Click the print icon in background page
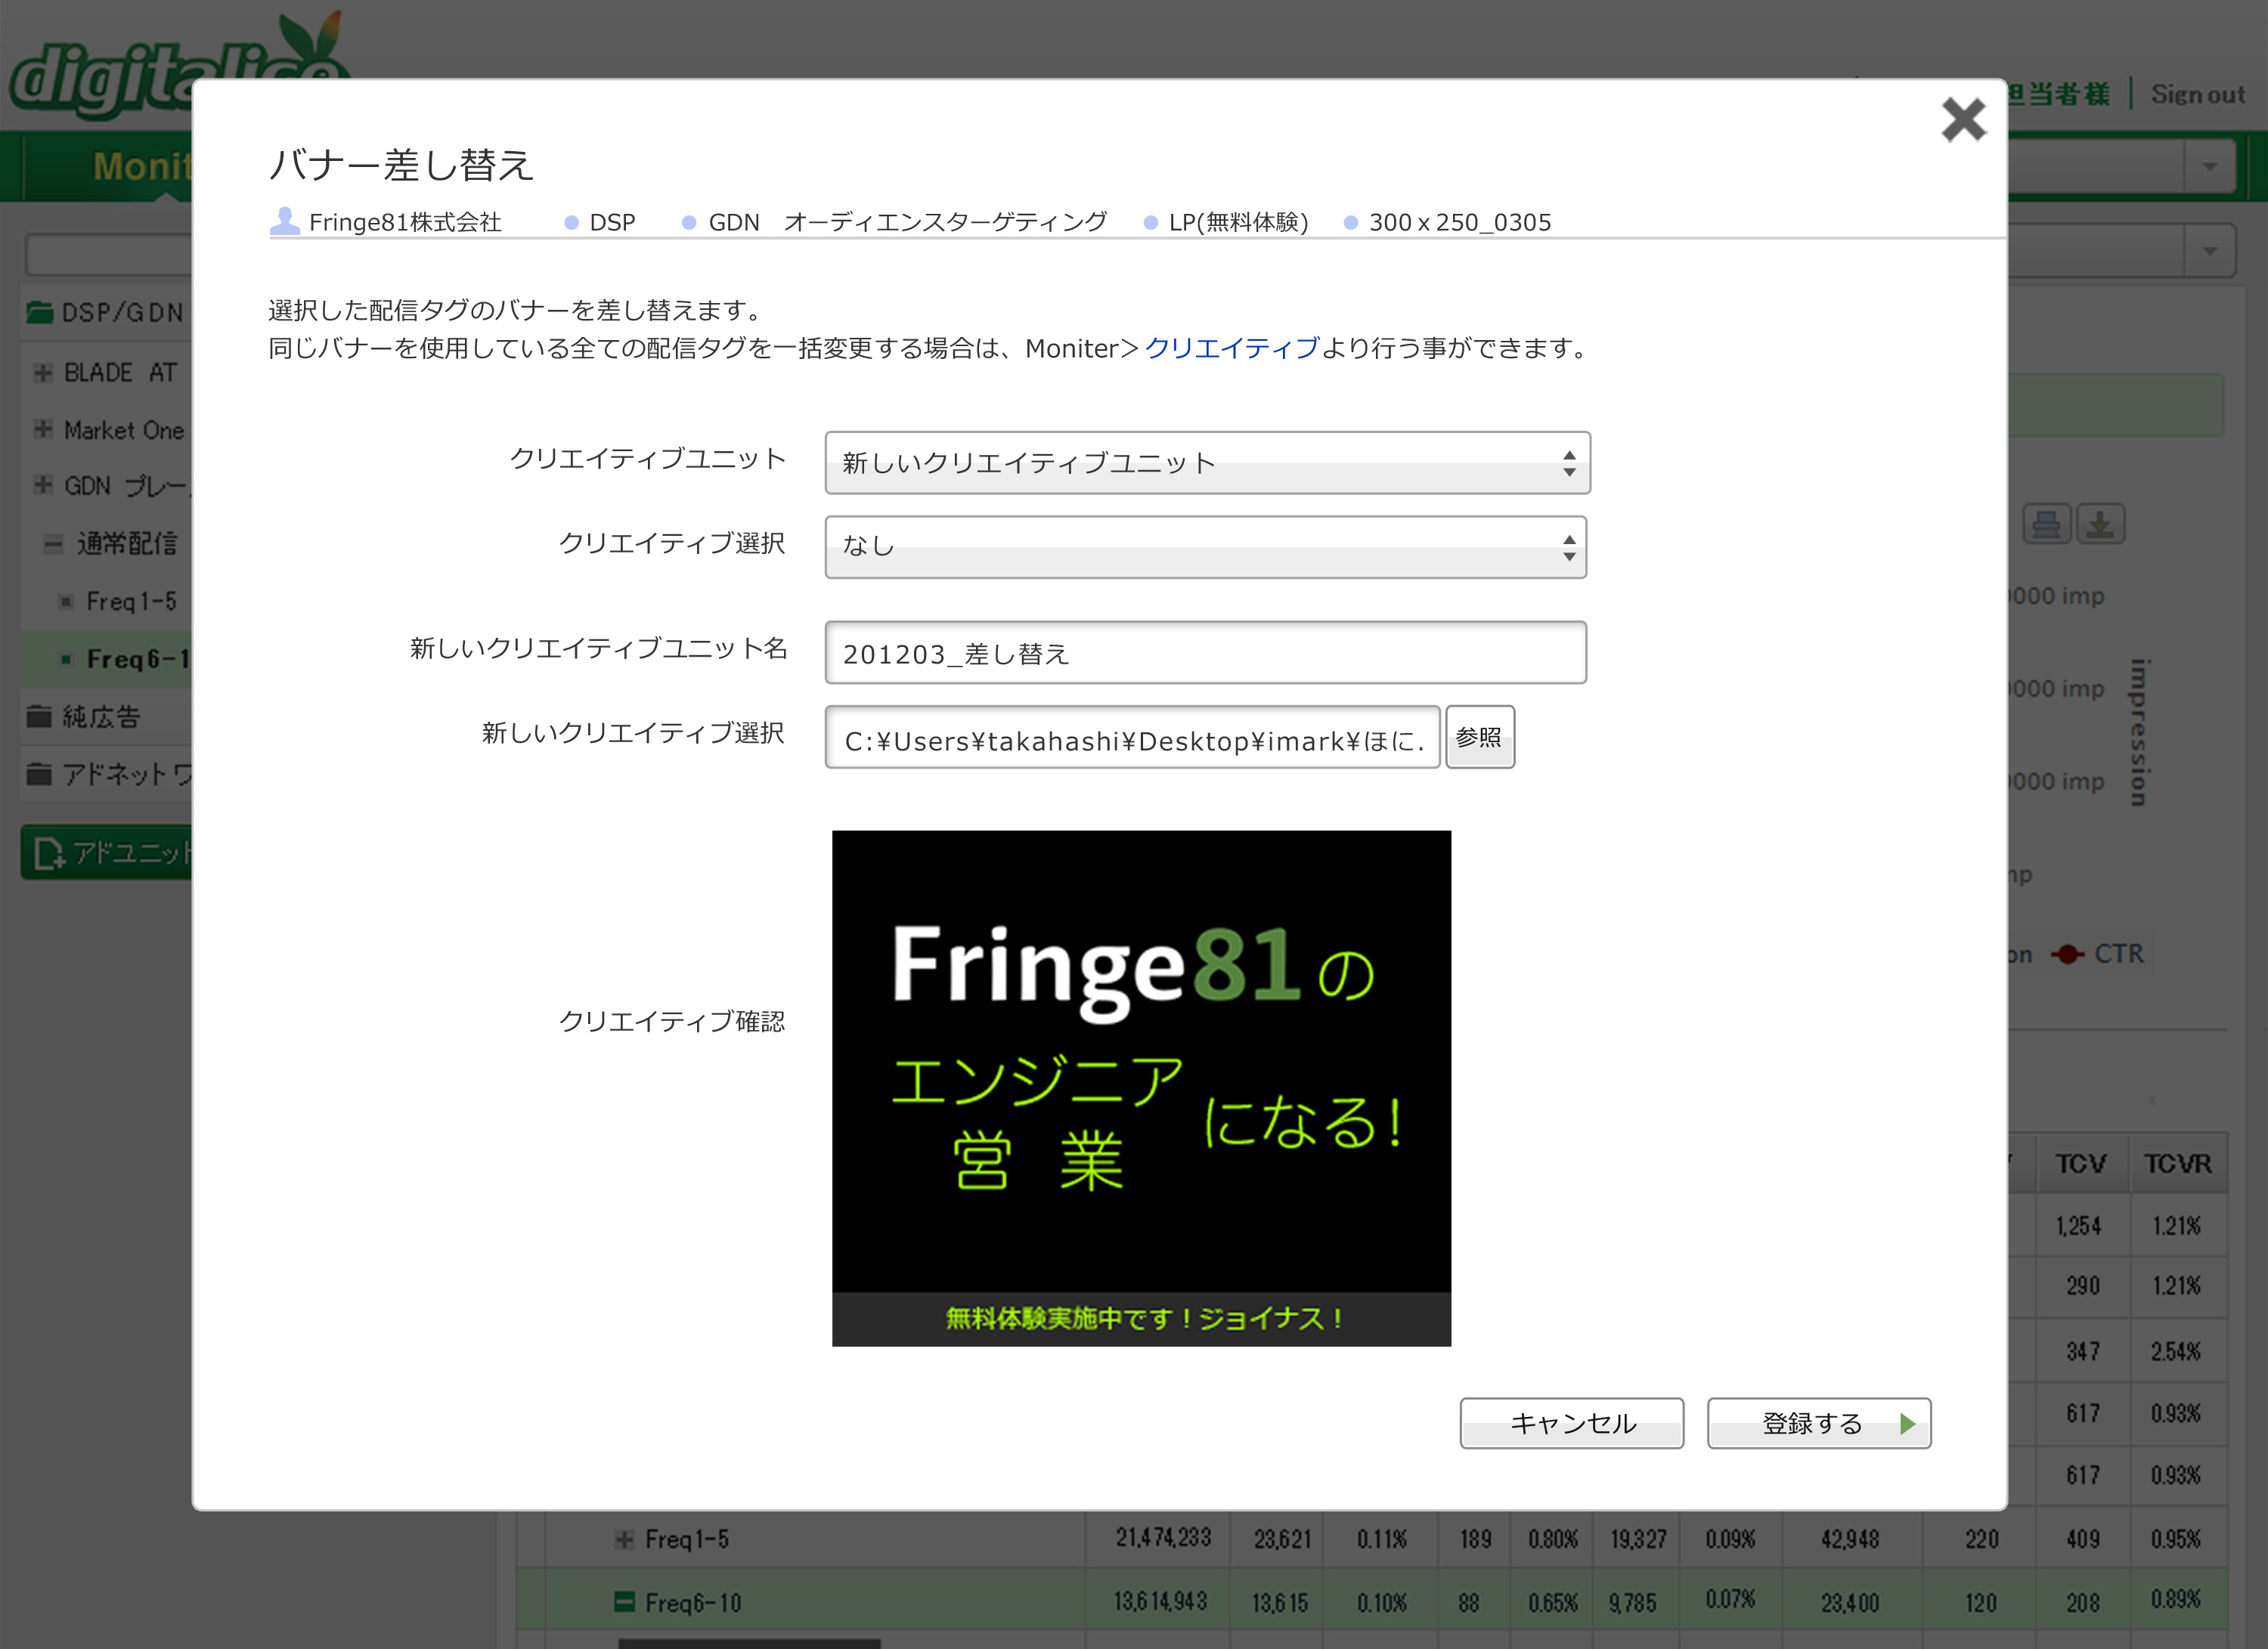This screenshot has height=1649, width=2268. point(2046,524)
